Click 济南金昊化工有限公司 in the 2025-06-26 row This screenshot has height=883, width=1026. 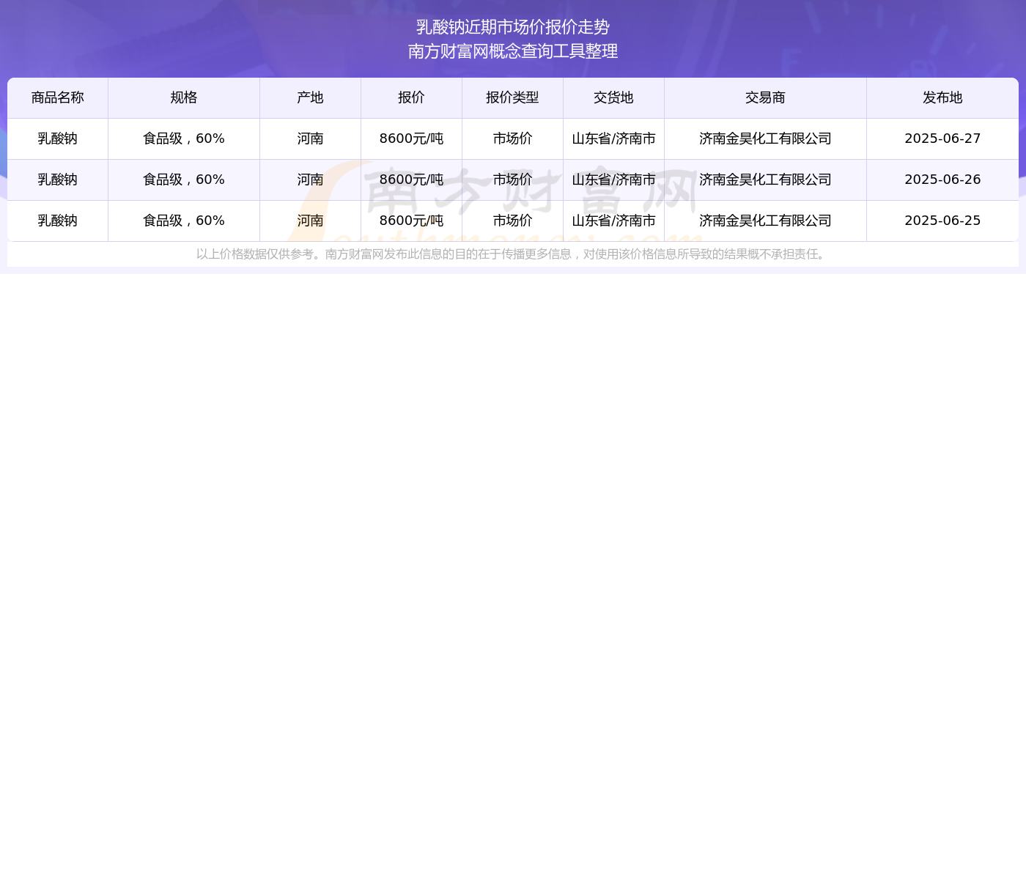point(765,180)
